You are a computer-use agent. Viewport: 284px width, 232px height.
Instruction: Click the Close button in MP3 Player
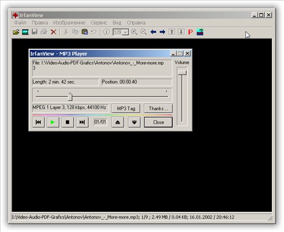pyautogui.click(x=158, y=122)
